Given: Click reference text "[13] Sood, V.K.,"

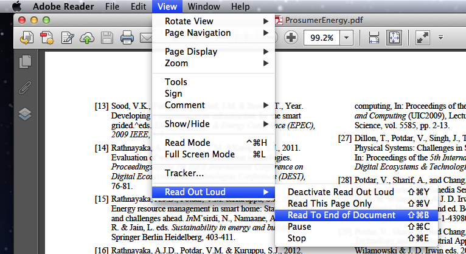Looking at the screenshot, I should click(123, 106).
